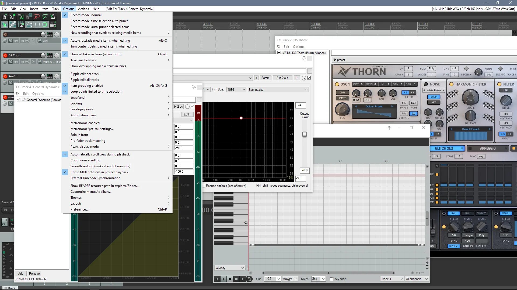
Task: Click the new project toolbar icon
Action: click(x=4, y=17)
